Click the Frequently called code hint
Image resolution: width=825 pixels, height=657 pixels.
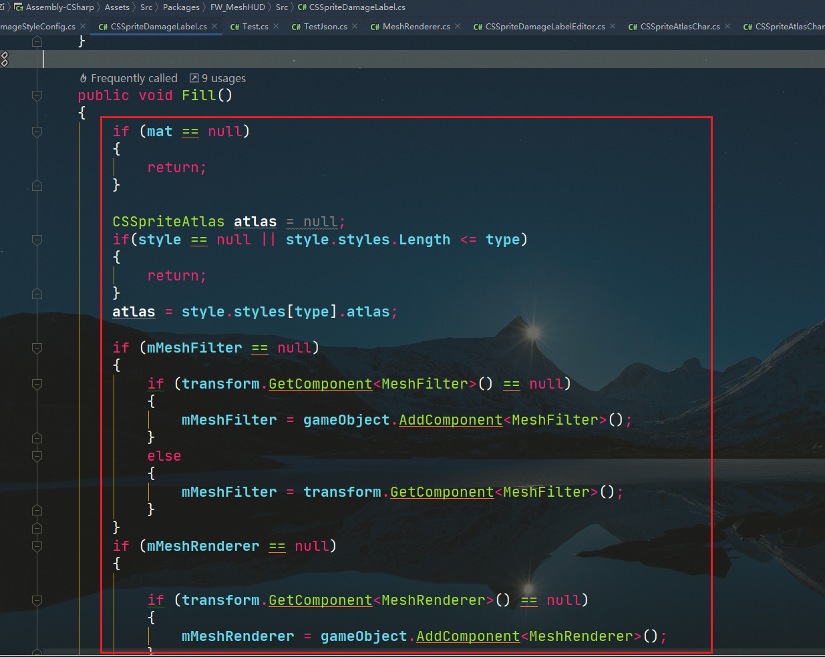coord(134,78)
